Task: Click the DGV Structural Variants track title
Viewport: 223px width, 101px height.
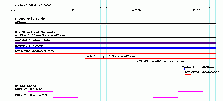Action: [x=35, y=32]
